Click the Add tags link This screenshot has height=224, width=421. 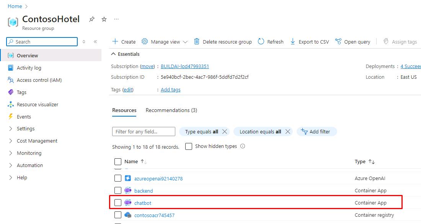(x=170, y=89)
